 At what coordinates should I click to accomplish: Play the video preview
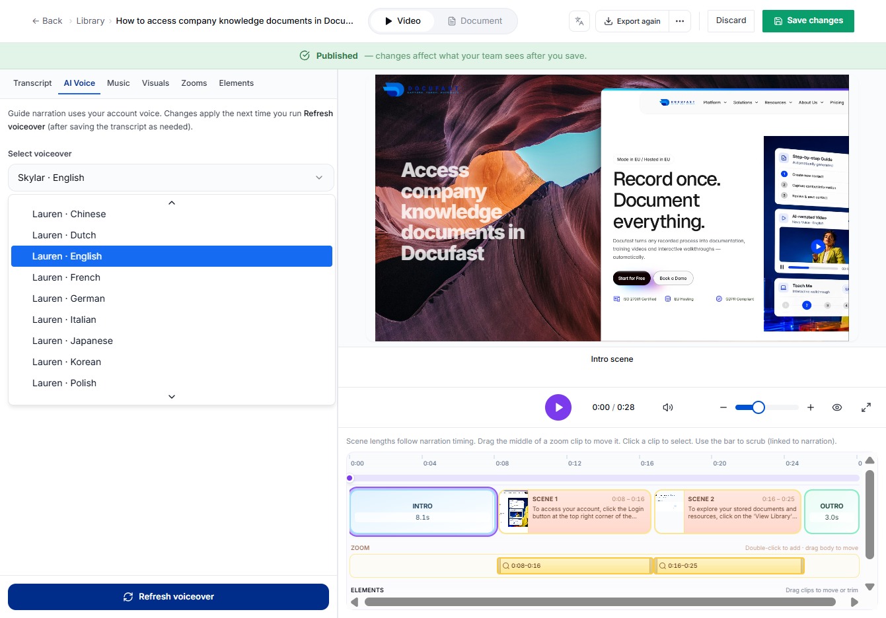[x=558, y=407]
